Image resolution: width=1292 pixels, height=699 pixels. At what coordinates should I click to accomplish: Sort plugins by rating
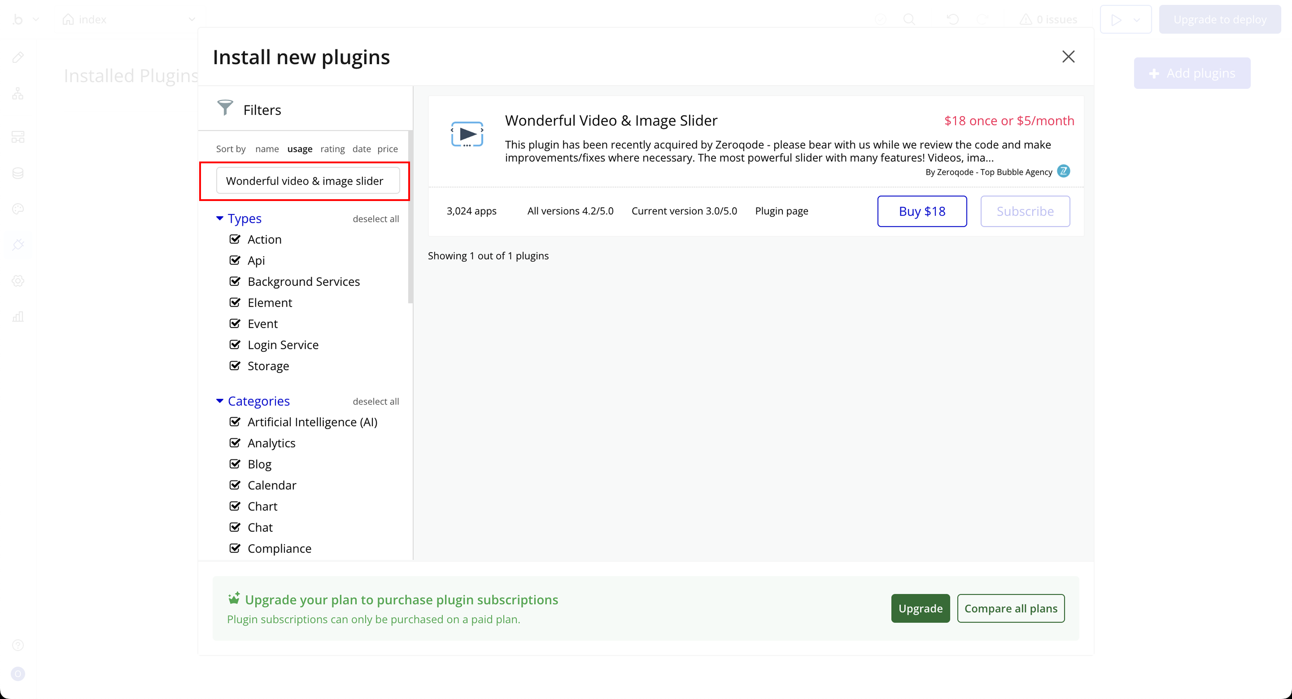(x=332, y=149)
